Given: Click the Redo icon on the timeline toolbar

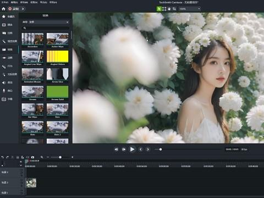Looking at the screenshot, I should coord(7,157).
